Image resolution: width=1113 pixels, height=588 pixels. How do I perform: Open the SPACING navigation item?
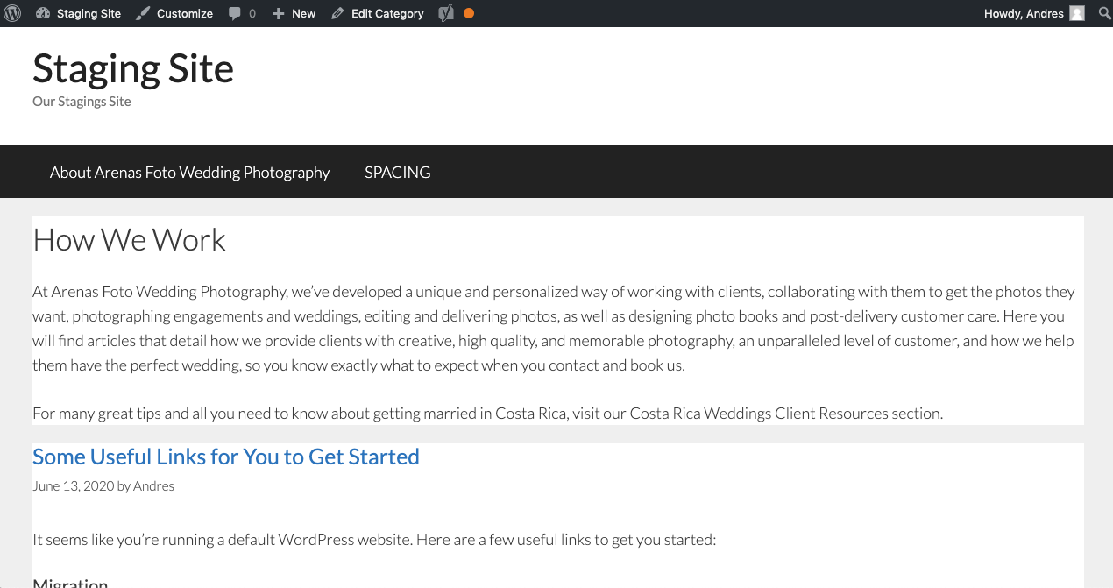398,172
